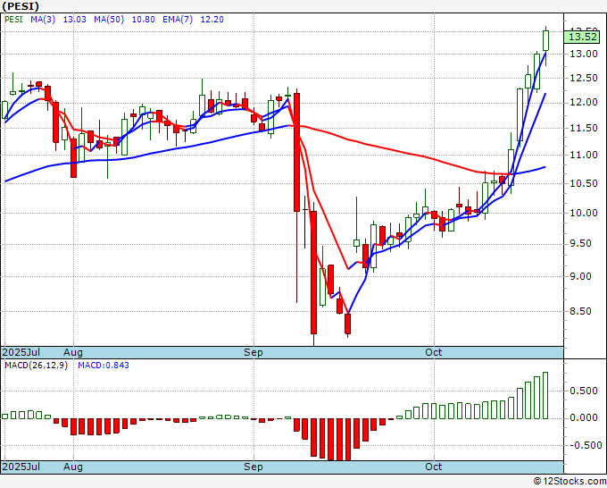Click the 12.50 price axis label
Image resolution: width=607 pixels, height=488 pixels.
click(x=584, y=78)
